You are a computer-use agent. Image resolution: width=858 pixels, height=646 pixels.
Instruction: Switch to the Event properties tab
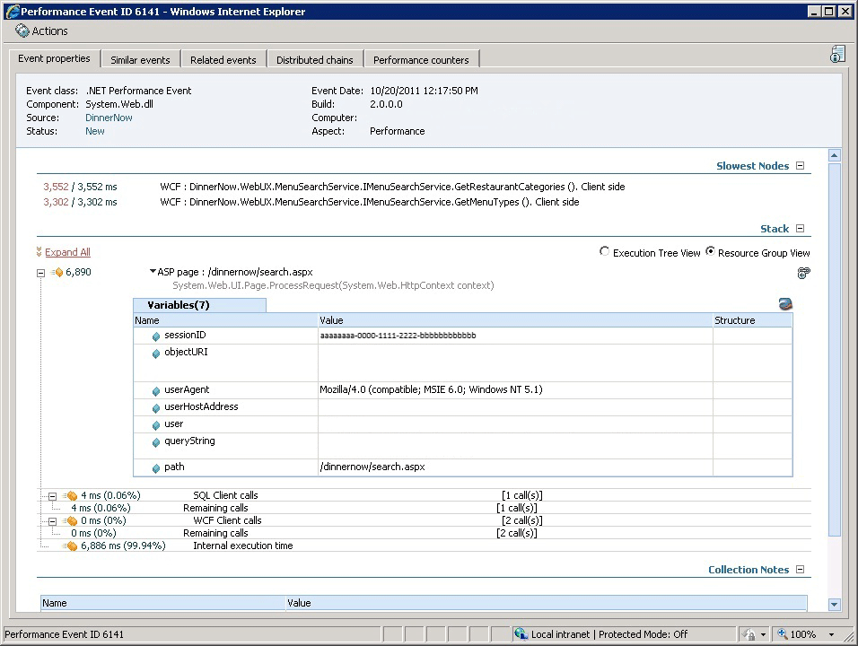(54, 58)
